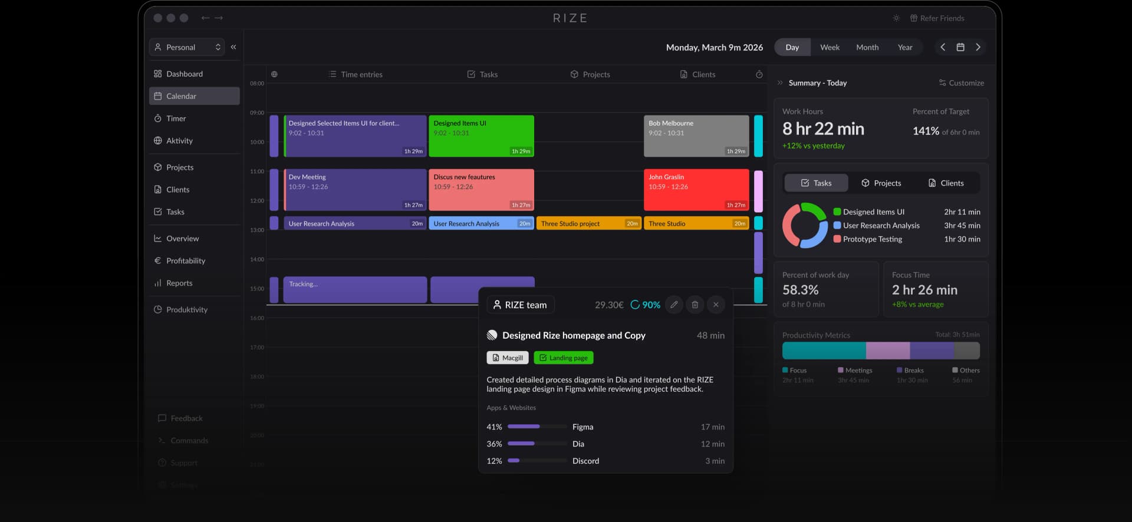The height and width of the screenshot is (522, 1132).
Task: Switch to Week view
Action: click(830, 47)
